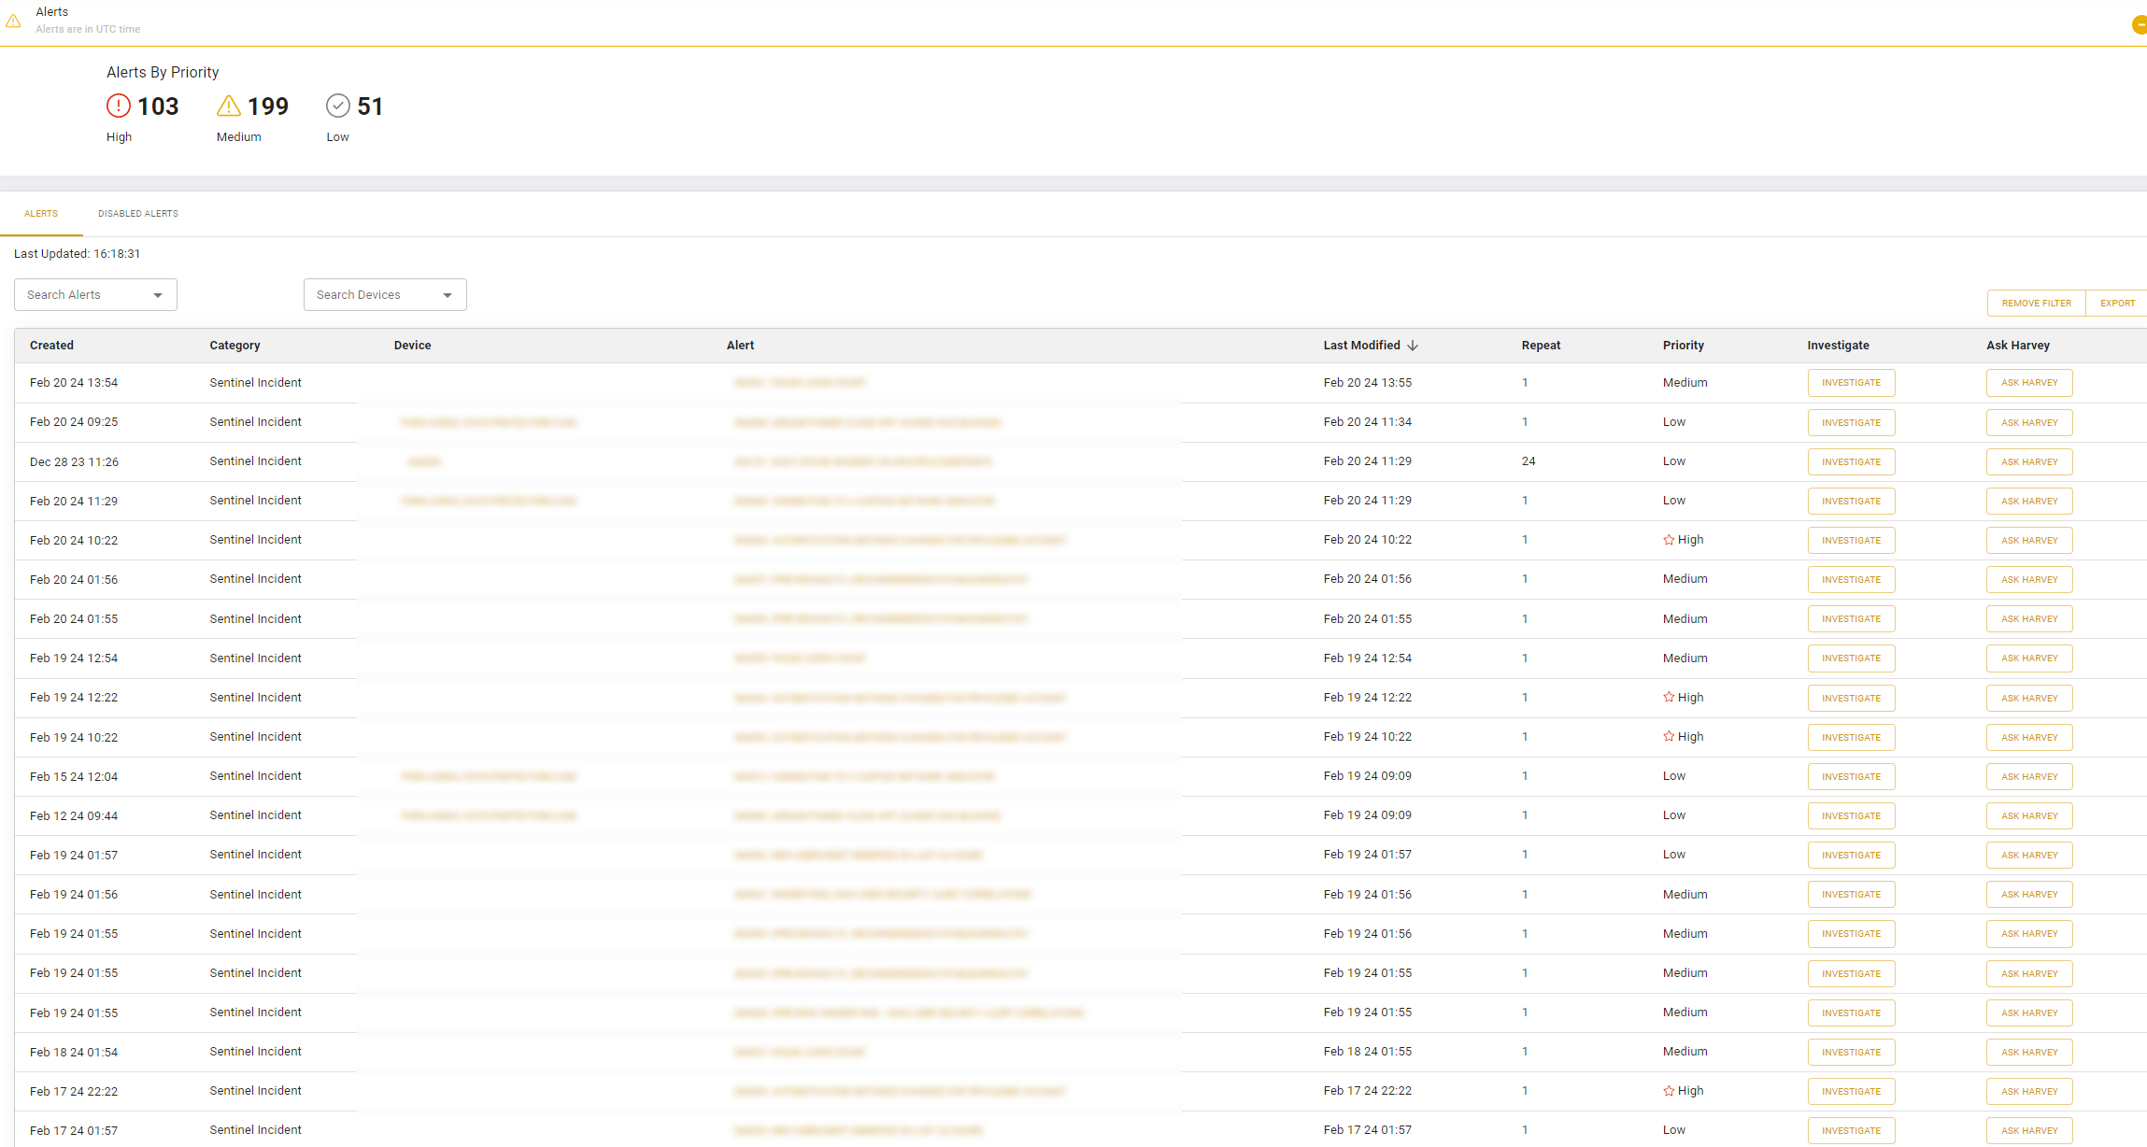The image size is (2147, 1147).
Task: Click the High priority alert icon showing 103
Action: [x=119, y=106]
